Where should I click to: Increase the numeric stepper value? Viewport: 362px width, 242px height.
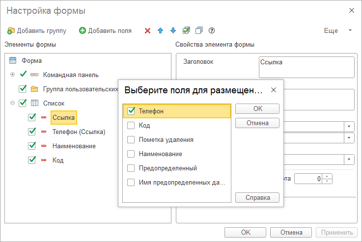click(329, 176)
